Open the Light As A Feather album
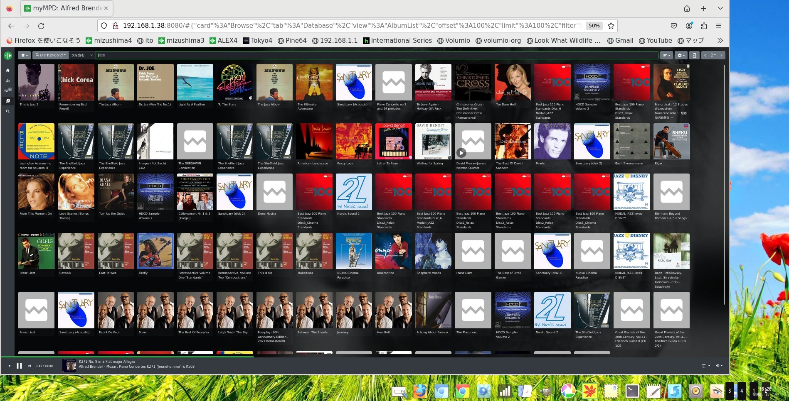 point(195,82)
